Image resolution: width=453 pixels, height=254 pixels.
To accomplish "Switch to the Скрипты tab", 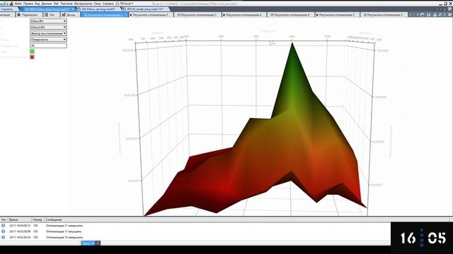I will [x=8, y=9].
